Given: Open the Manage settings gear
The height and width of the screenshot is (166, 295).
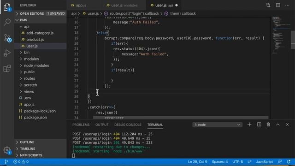Looking at the screenshot, I should pos(7,150).
